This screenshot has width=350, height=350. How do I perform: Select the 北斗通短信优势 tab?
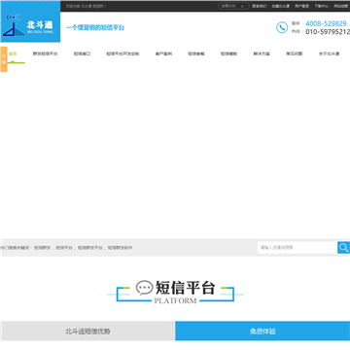(87, 332)
